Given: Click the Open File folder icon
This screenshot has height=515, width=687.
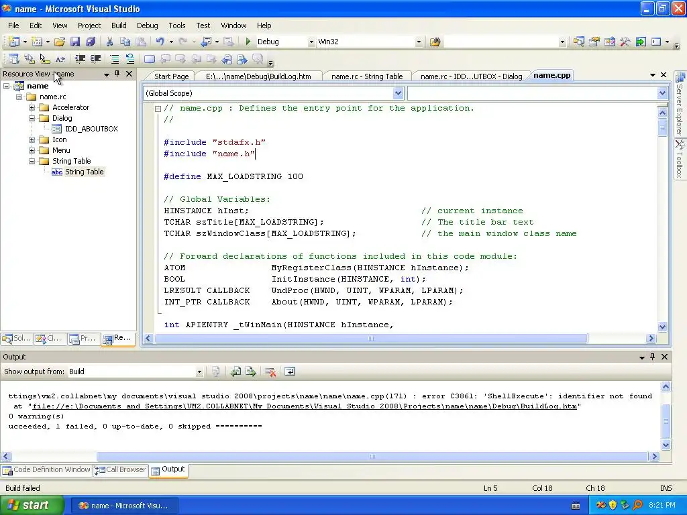Looking at the screenshot, I should 60,42.
